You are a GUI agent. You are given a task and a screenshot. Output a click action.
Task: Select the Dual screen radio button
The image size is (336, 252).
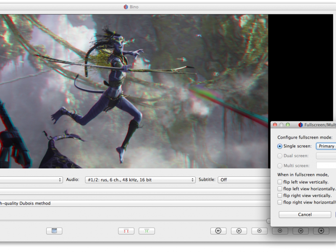[x=280, y=156]
